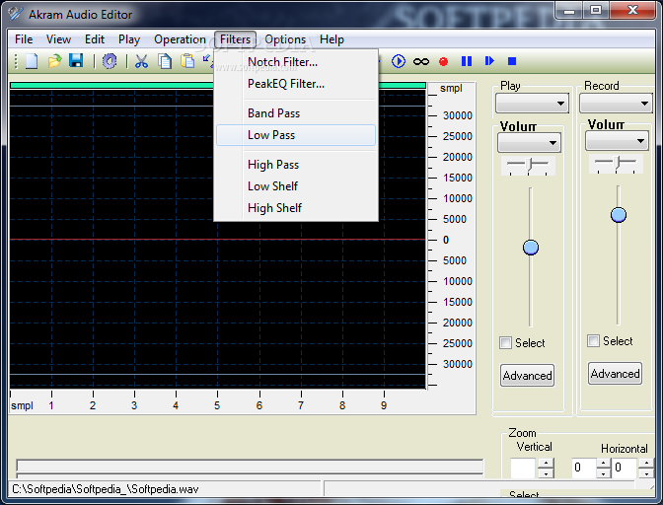Click the Copy toolbar icon
The width and height of the screenshot is (663, 505).
[x=165, y=61]
